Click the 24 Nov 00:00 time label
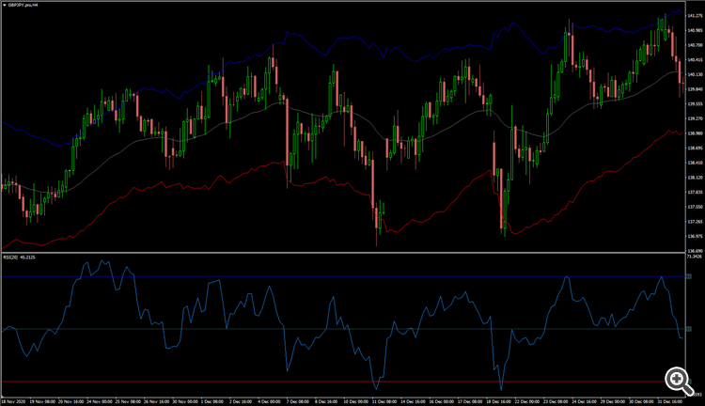Screen dimensions: 705x406 (100, 401)
